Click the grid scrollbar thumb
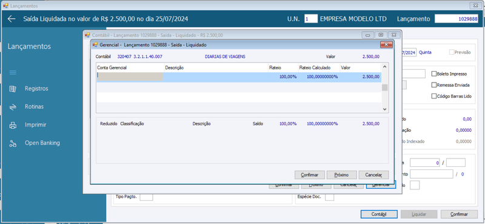 385,87
